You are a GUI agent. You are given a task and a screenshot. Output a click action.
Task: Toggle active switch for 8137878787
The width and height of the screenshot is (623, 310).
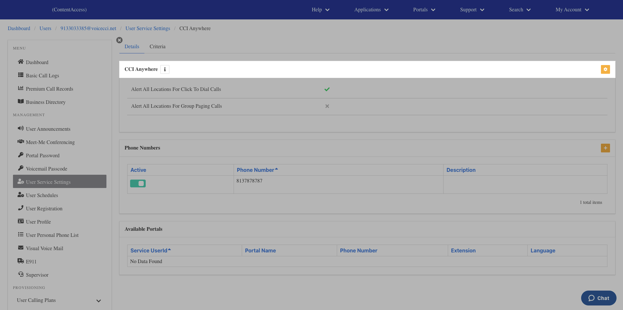click(x=138, y=183)
